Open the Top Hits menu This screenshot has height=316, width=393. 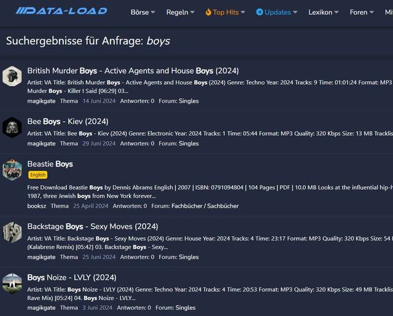coord(225,12)
